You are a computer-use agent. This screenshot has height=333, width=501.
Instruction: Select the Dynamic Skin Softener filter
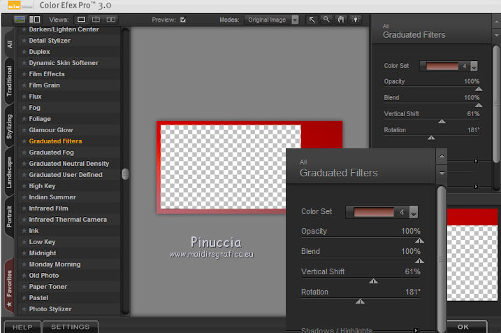point(64,63)
